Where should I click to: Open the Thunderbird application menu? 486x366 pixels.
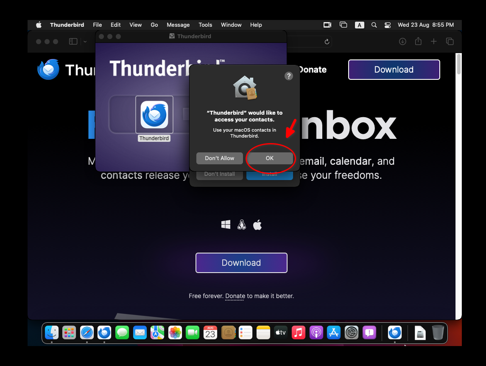(x=67, y=25)
